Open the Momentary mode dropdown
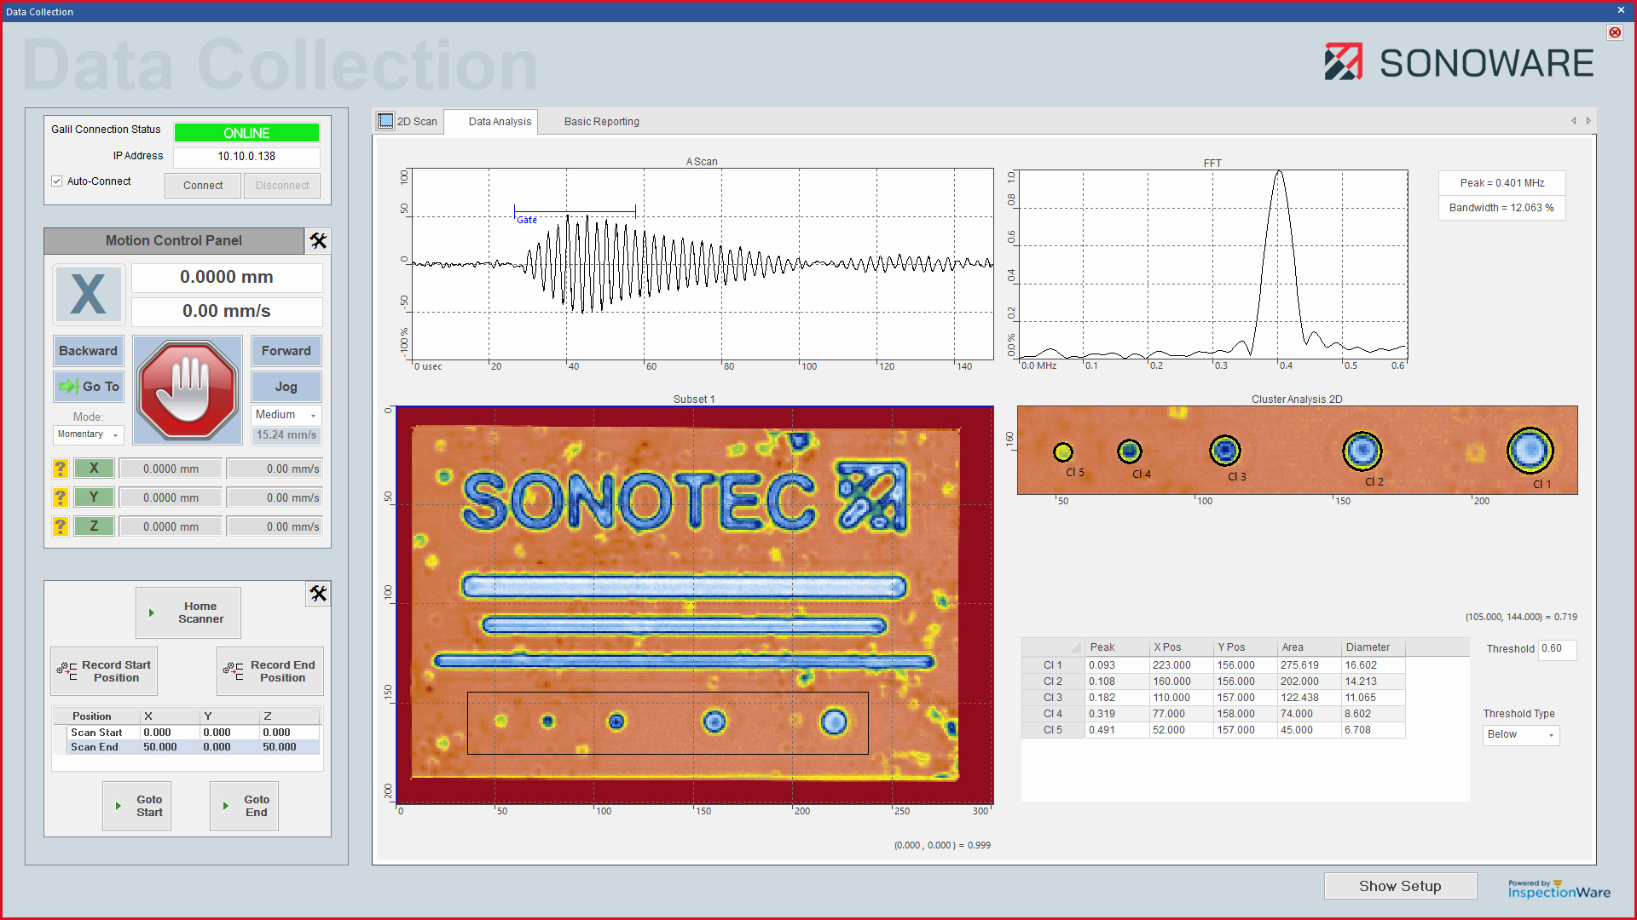Image resolution: width=1637 pixels, height=920 pixels. click(88, 434)
